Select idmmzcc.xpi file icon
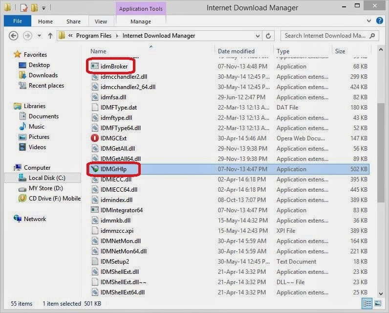The width and height of the screenshot is (389, 313). click(95, 230)
